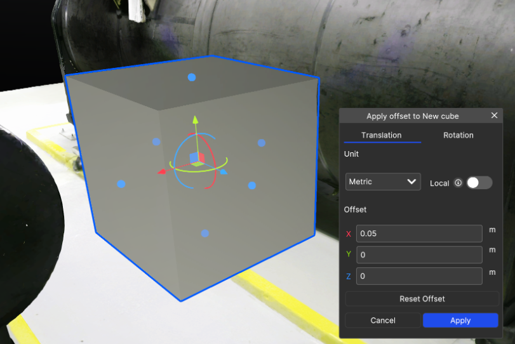Viewport: 515px width, 344px height.
Task: Click the blue Z-axis arrow on gizmo
Action: point(223,171)
